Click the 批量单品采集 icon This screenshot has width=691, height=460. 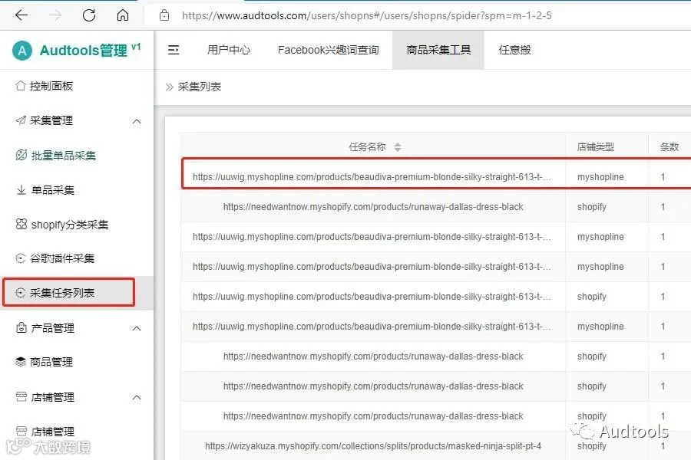pyautogui.click(x=21, y=155)
